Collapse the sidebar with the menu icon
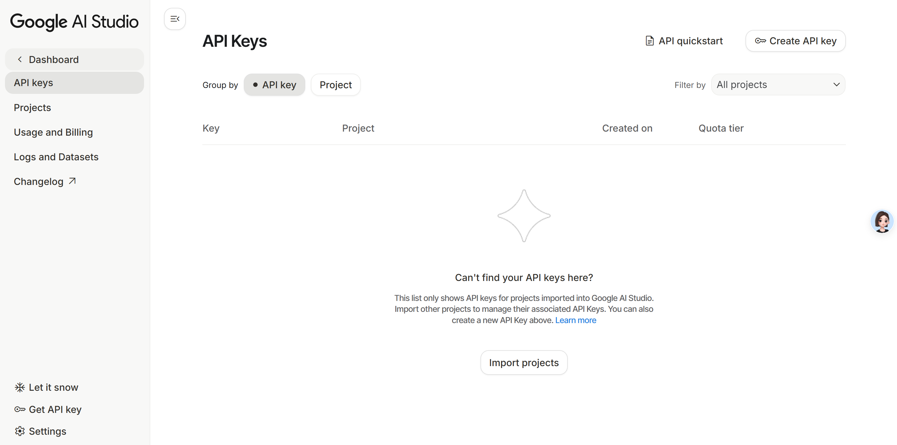The height and width of the screenshot is (445, 897). [x=175, y=19]
